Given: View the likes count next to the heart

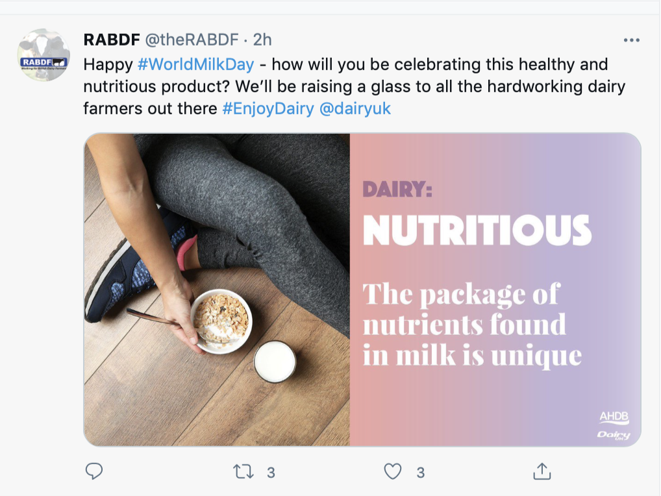Looking at the screenshot, I should point(420,473).
